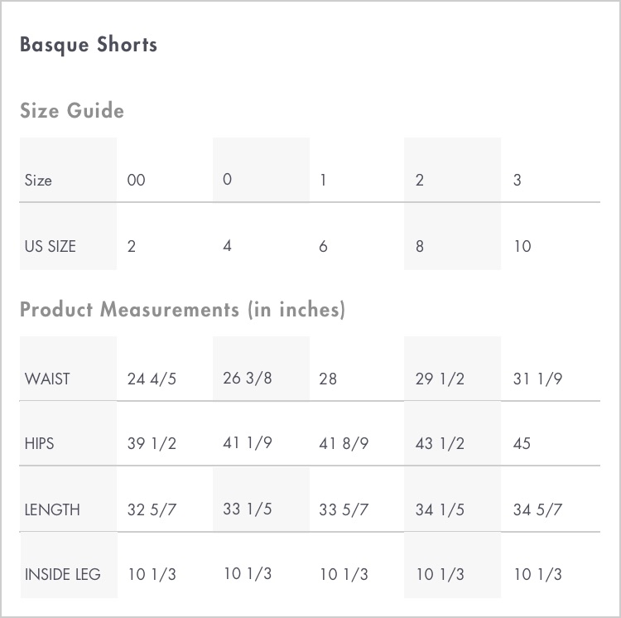The image size is (621, 618).
Task: Select waist value 26 3/8
Action: pos(247,378)
